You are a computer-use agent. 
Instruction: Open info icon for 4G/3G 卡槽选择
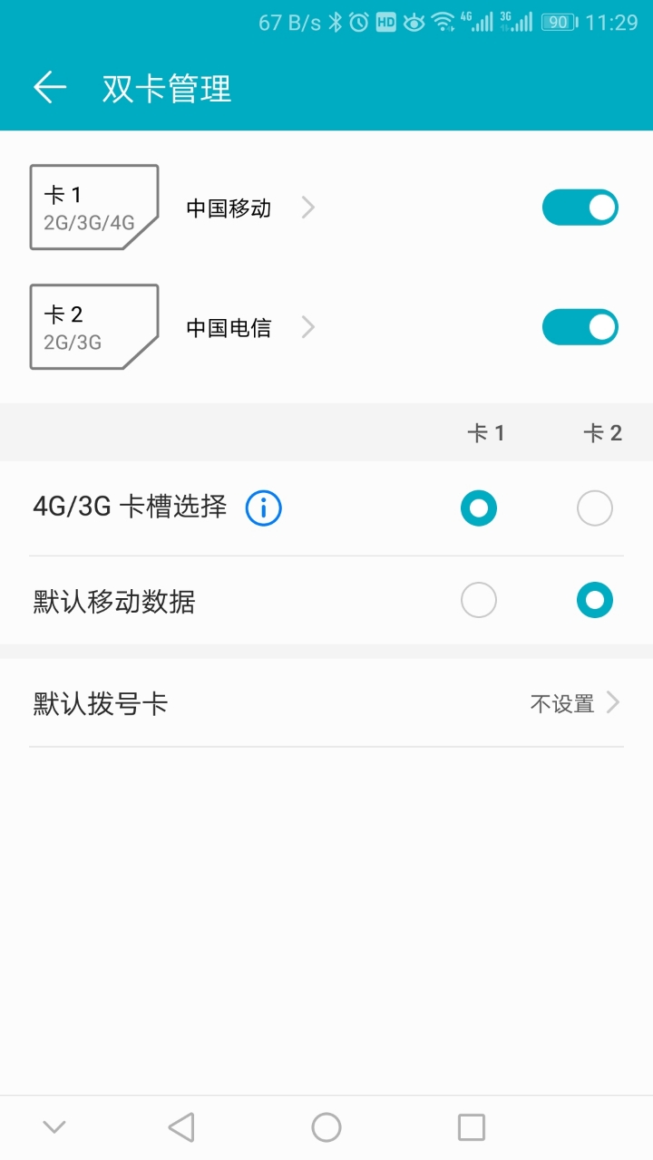pos(264,507)
